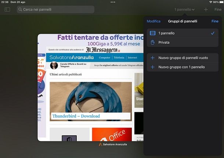
Task: Click plus icon beside 'Nuovo gruppo con 1 pannello'
Action: pos(152,67)
